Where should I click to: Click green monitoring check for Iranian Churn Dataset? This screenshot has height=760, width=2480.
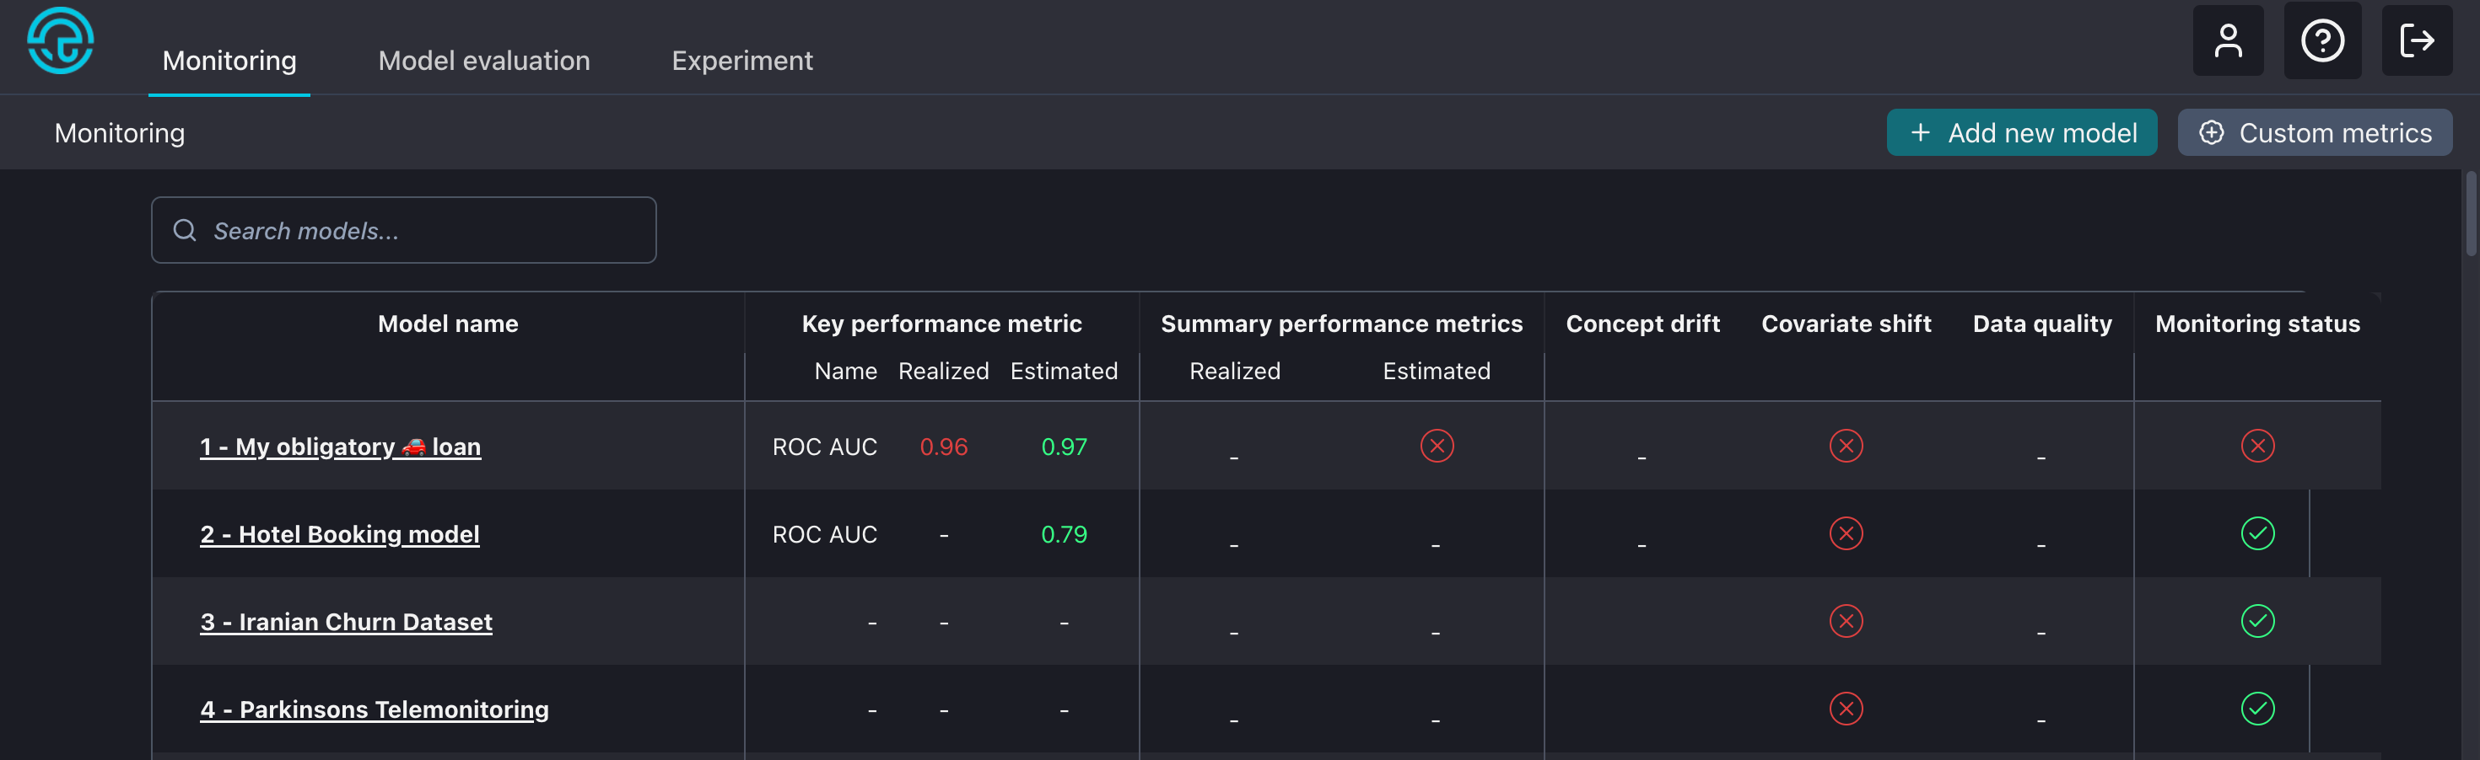coord(2259,620)
